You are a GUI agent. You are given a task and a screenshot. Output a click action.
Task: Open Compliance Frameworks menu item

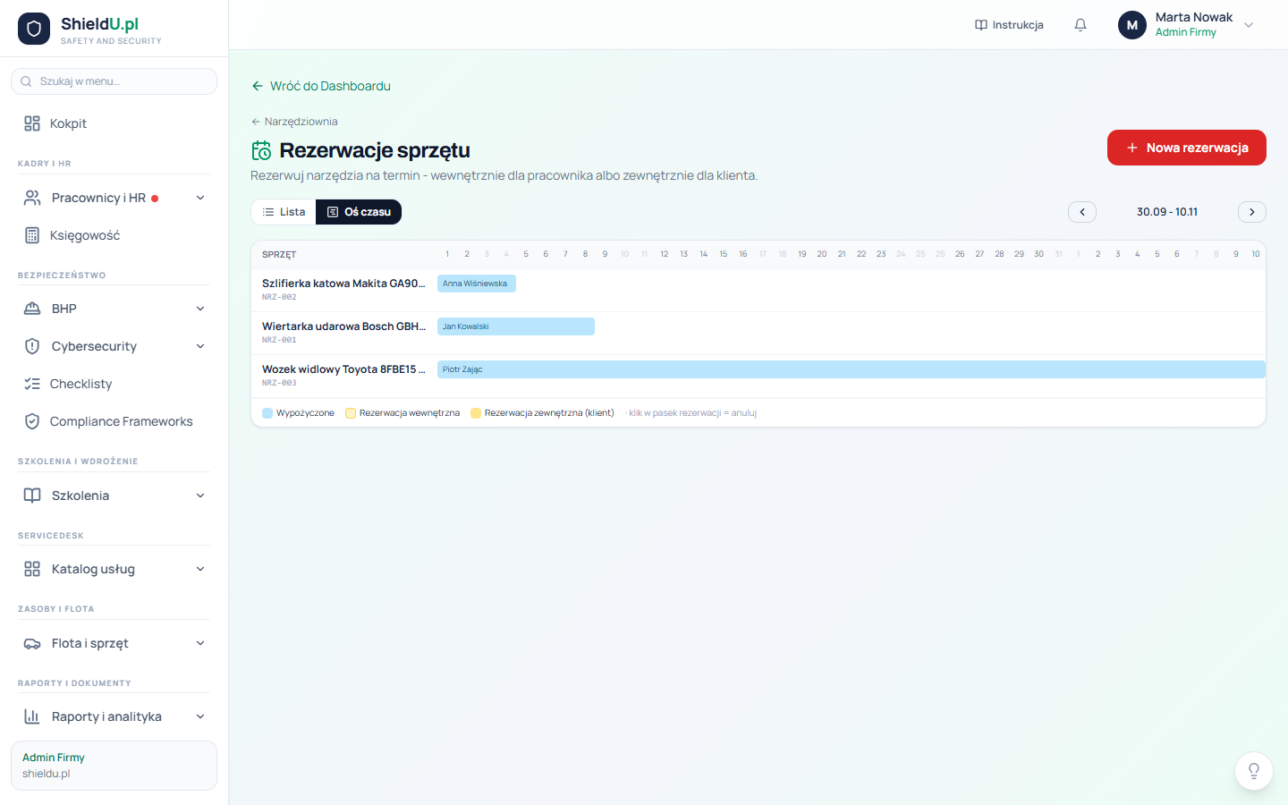tap(114, 421)
